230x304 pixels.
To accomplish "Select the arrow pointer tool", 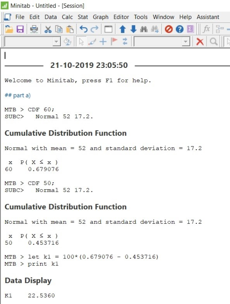I will tap(81, 42).
